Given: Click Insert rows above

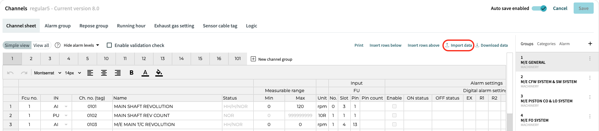Looking at the screenshot, I should [423, 45].
